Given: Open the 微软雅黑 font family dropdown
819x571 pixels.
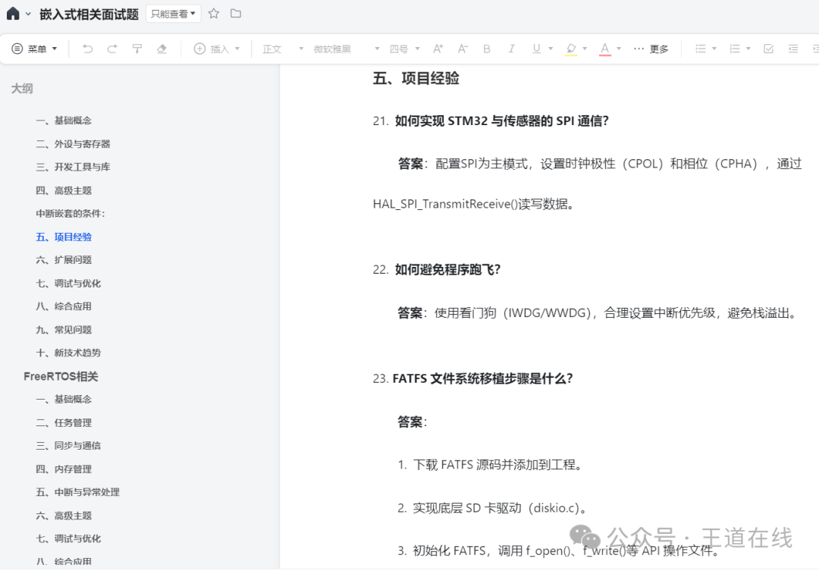Looking at the screenshot, I should pyautogui.click(x=346, y=49).
